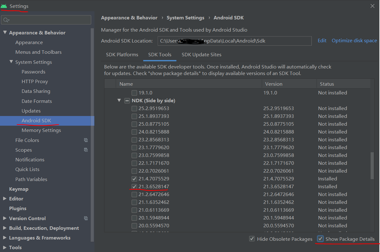Uncheck NDK version 21.3.6528147
Image resolution: width=380 pixels, height=252 pixels.
(x=134, y=187)
